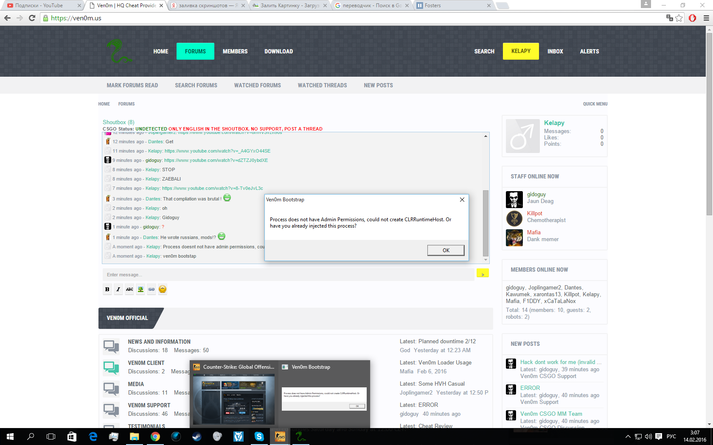Open the Ven0m CSGO MM Team thread
This screenshot has width=713, height=445.
tap(551, 414)
